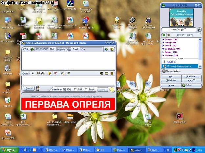Viewport: 205px width, 153px height.
Task: Select second flower tab in contact list
Action: 169,35
